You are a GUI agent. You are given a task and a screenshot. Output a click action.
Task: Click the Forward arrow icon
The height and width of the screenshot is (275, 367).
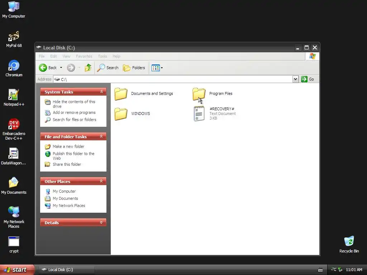(x=71, y=68)
